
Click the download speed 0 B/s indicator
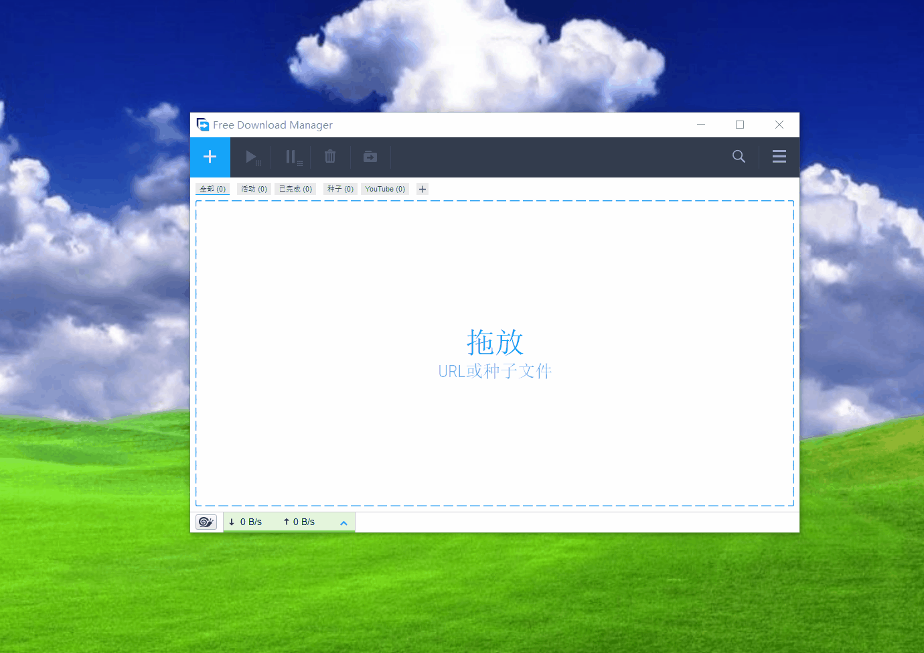(x=245, y=522)
